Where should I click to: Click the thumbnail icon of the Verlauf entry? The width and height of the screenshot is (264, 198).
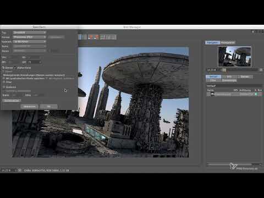point(213,94)
